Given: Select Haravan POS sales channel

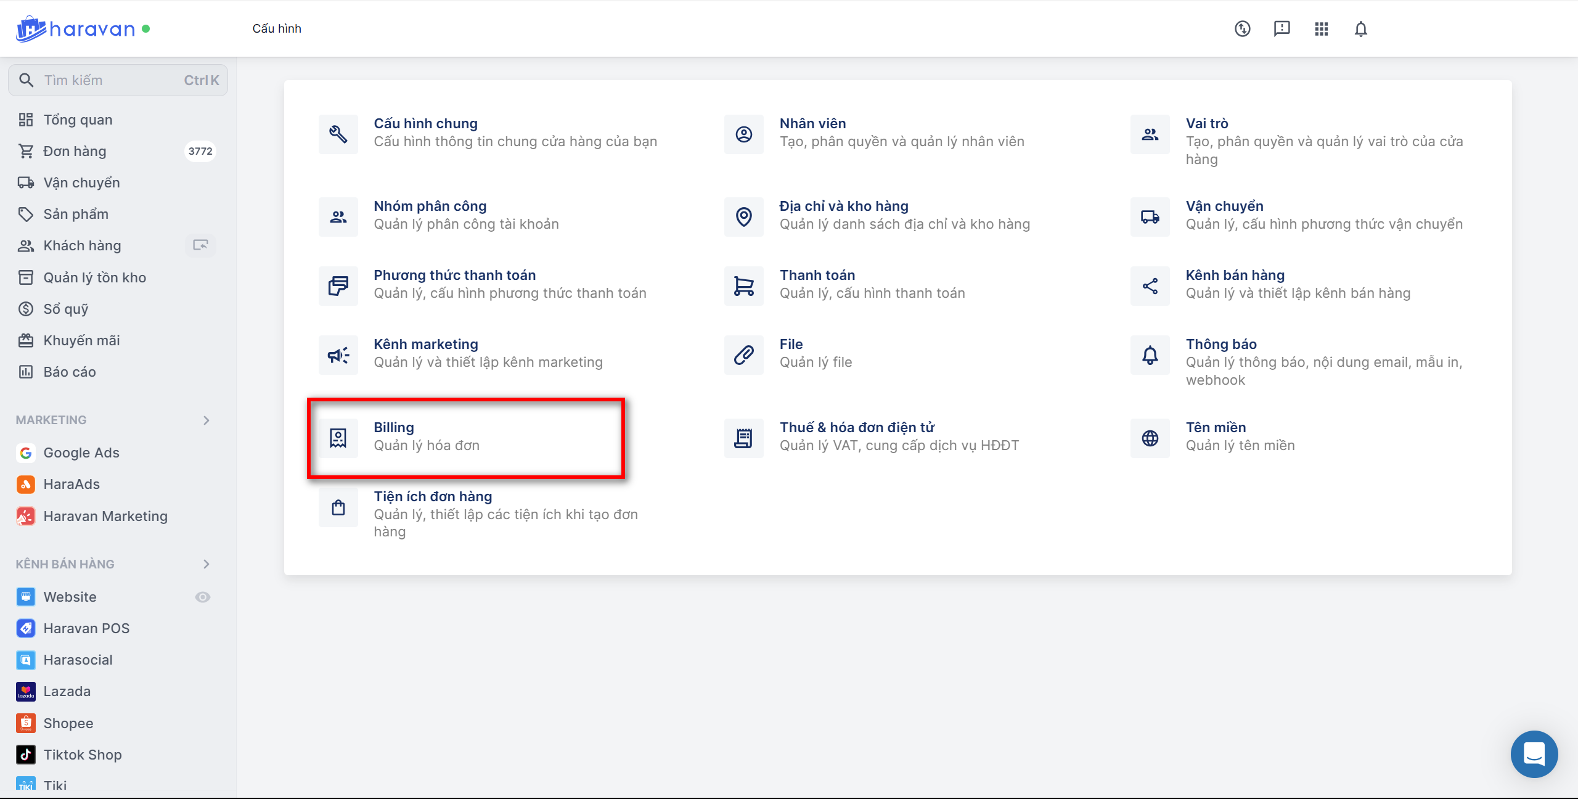Looking at the screenshot, I should [x=86, y=628].
